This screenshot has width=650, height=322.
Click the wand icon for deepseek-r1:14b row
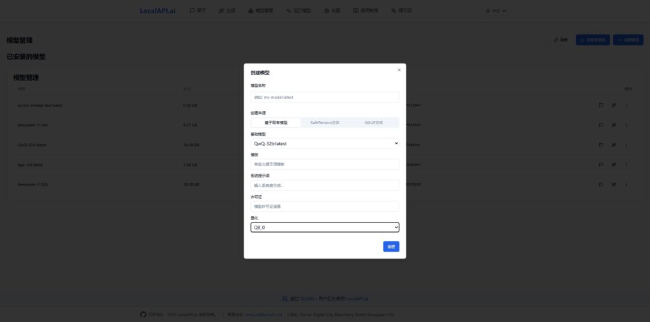coord(614,125)
